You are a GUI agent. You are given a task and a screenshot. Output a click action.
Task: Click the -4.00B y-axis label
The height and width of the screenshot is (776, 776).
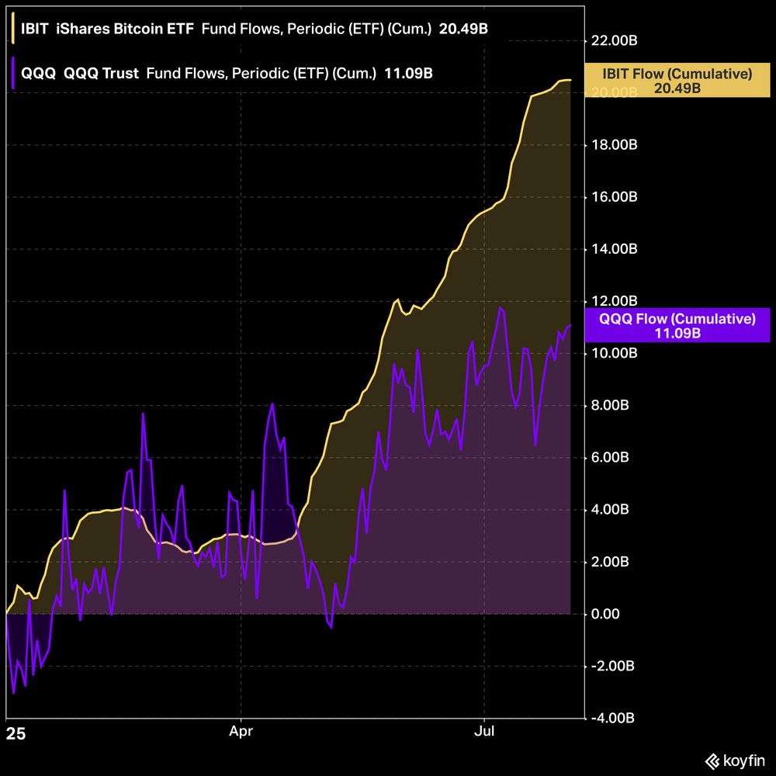[612, 718]
